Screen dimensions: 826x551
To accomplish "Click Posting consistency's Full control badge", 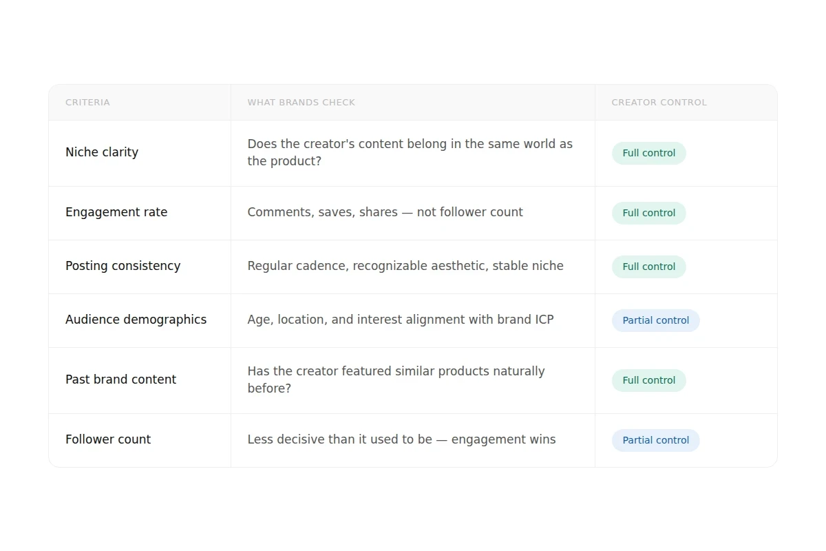I will click(x=648, y=267).
